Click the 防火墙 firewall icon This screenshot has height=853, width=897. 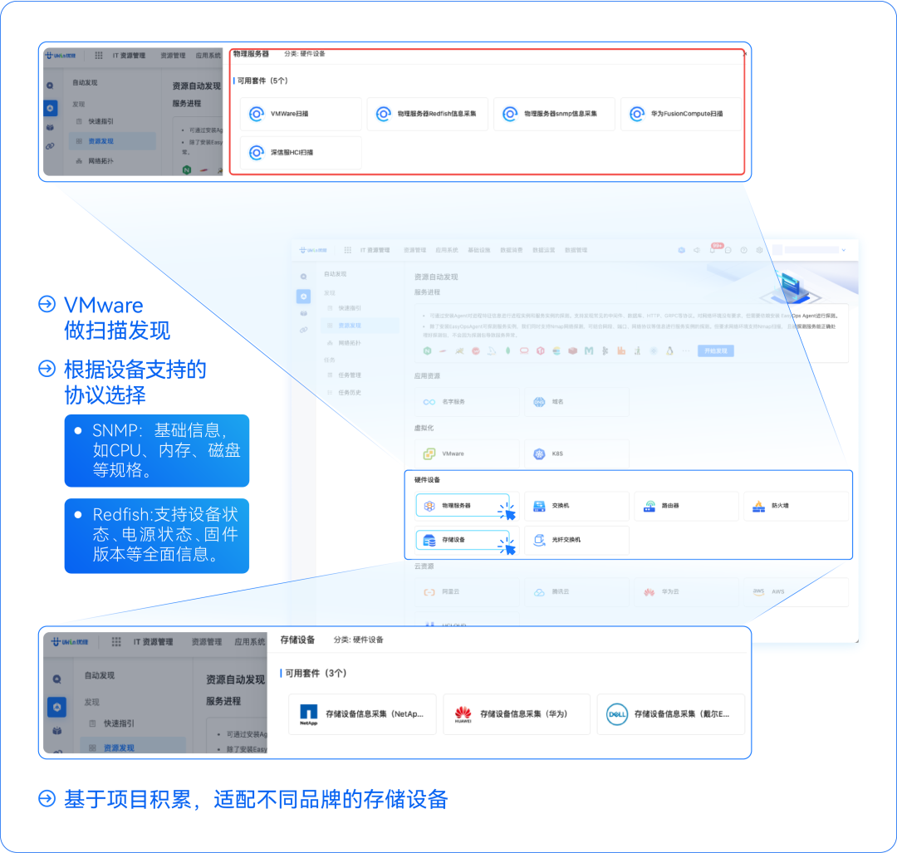click(759, 506)
